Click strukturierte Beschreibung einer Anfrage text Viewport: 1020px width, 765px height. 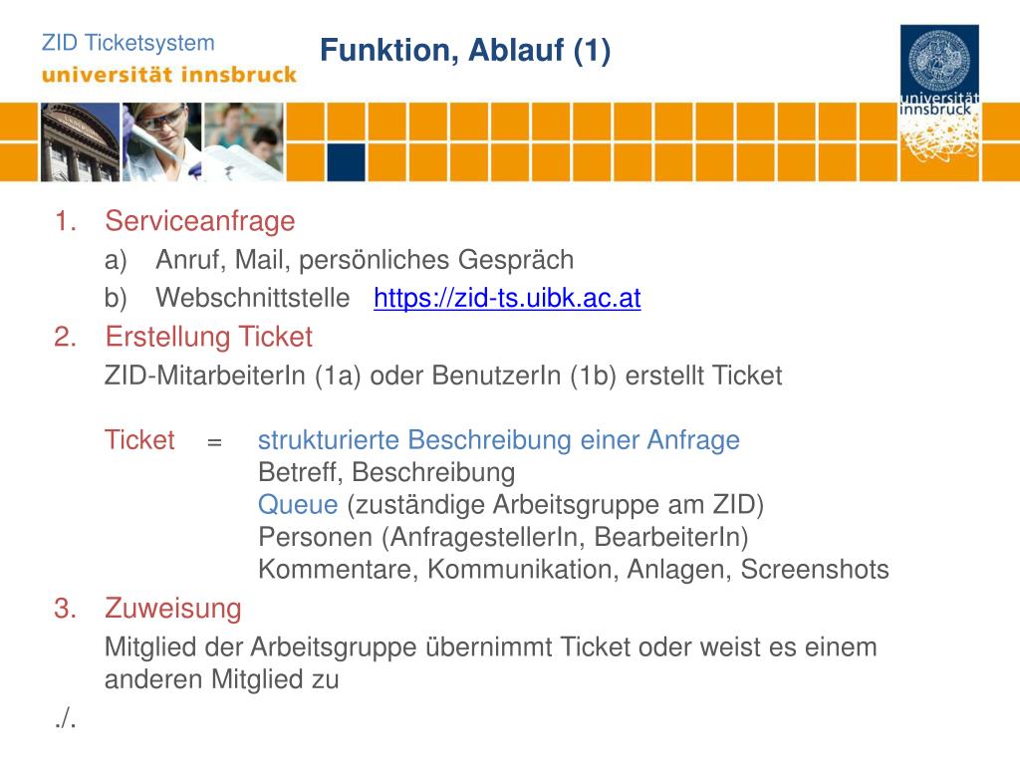499,440
